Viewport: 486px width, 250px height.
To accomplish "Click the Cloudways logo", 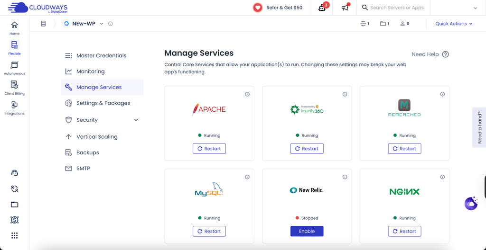I will tap(38, 8).
